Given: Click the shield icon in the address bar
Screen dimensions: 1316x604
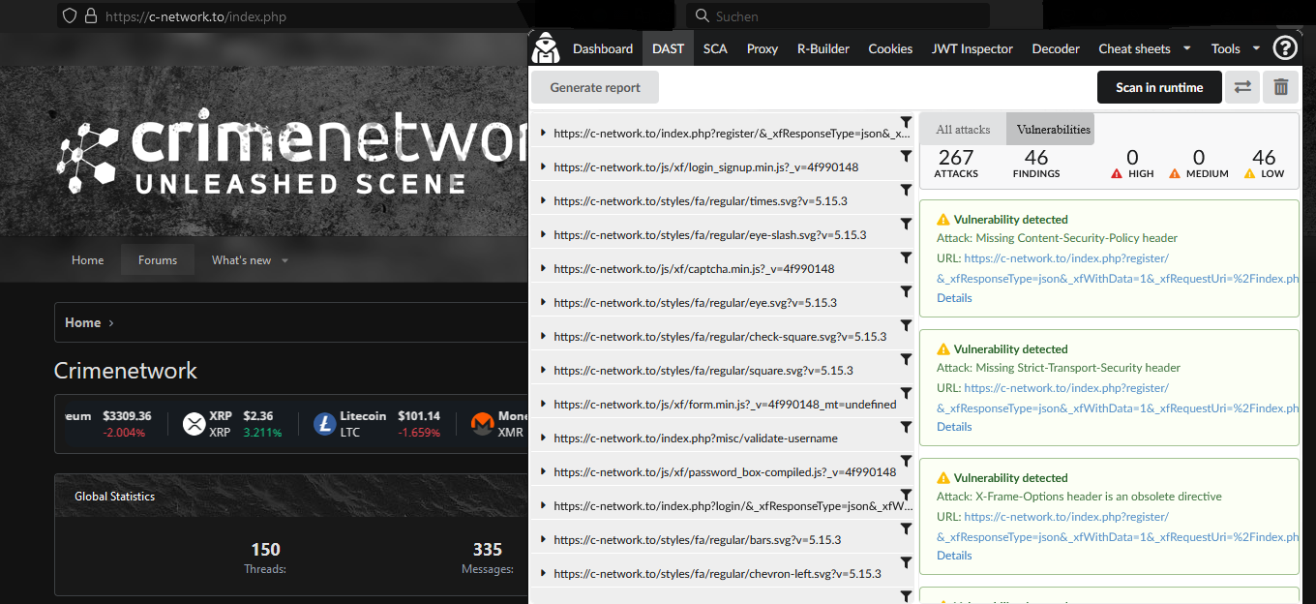Looking at the screenshot, I should pyautogui.click(x=69, y=16).
